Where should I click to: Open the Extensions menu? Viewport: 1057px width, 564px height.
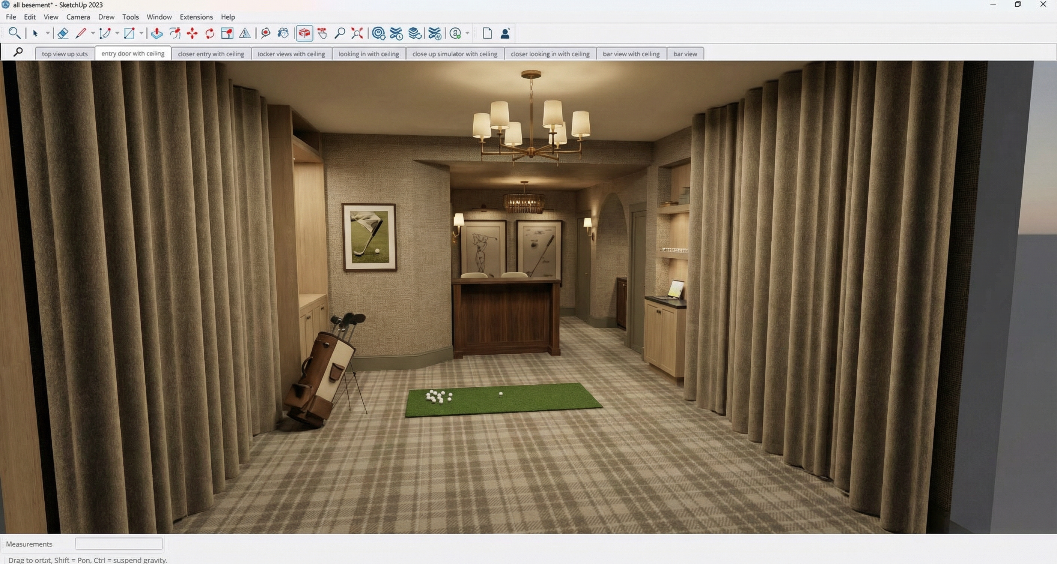pyautogui.click(x=196, y=17)
